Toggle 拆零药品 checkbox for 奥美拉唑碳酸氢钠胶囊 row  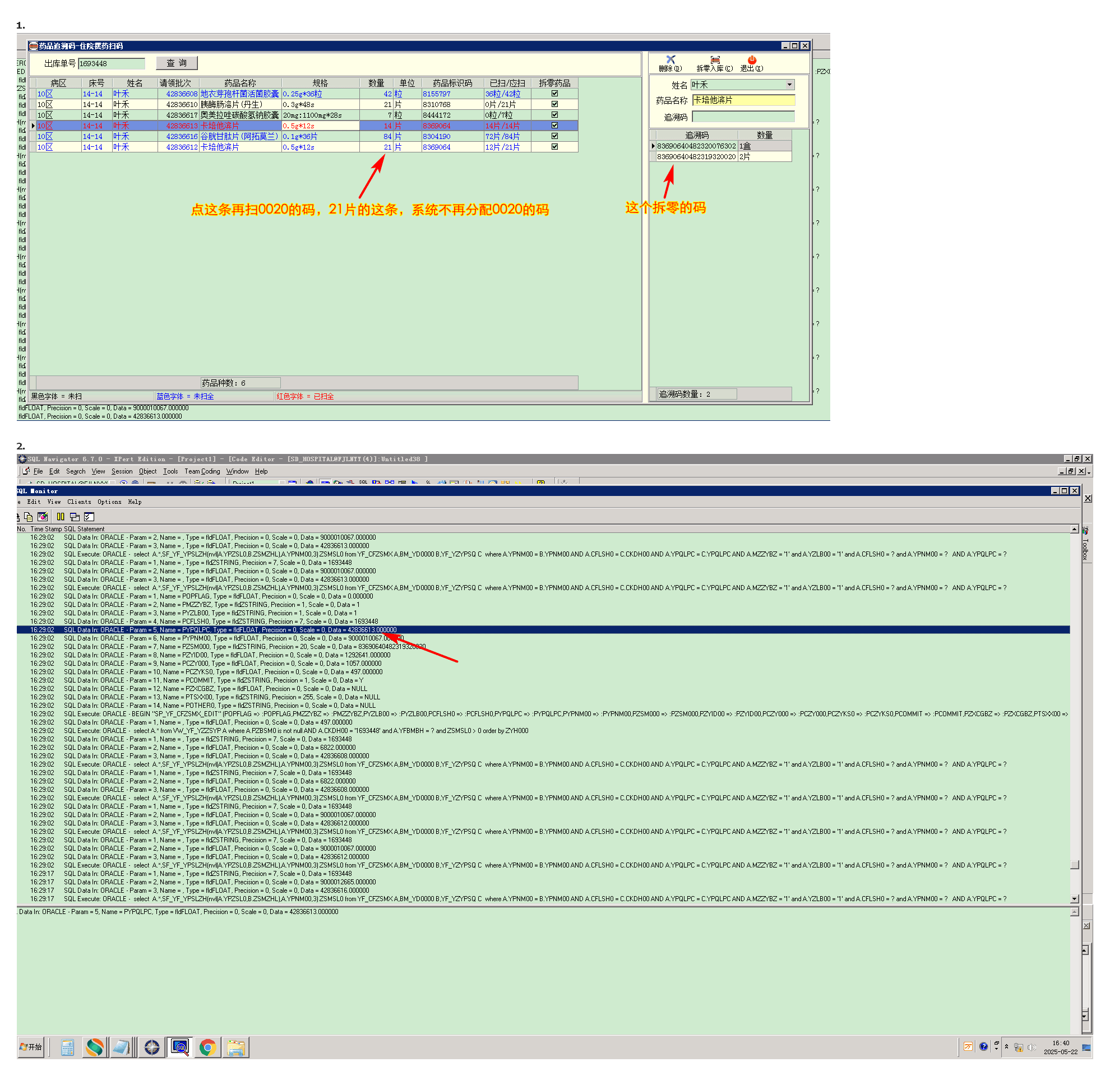tap(554, 115)
